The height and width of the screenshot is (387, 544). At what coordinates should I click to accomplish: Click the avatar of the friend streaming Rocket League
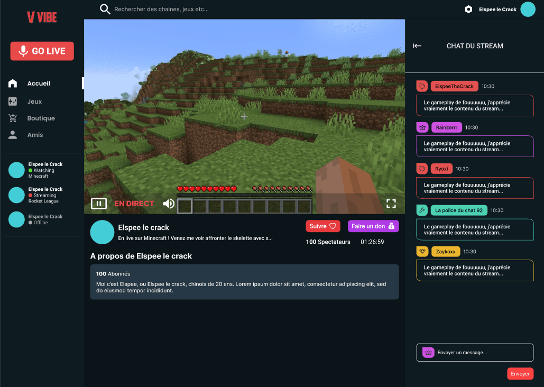click(x=16, y=195)
